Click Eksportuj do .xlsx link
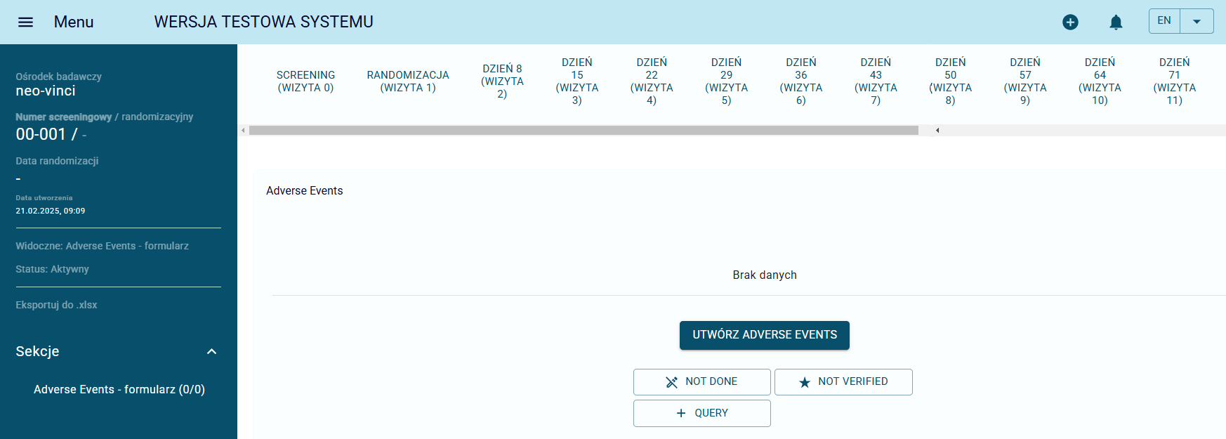 (x=56, y=305)
